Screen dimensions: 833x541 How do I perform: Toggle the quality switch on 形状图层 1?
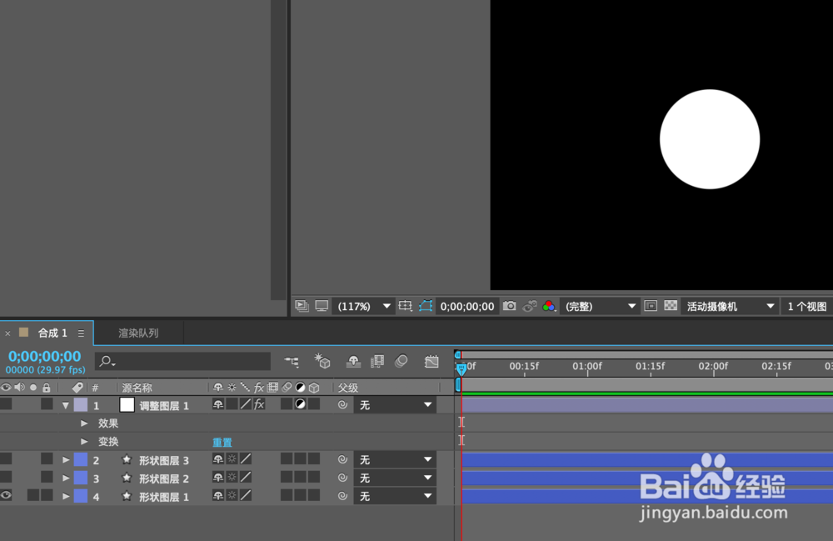tap(246, 495)
